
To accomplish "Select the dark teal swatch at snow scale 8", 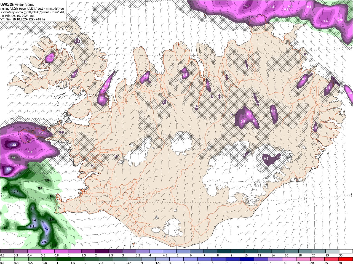I will (x=224, y=251).
